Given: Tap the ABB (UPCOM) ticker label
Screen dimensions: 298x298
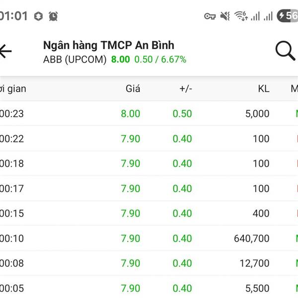Looking at the screenshot, I should [74, 60].
